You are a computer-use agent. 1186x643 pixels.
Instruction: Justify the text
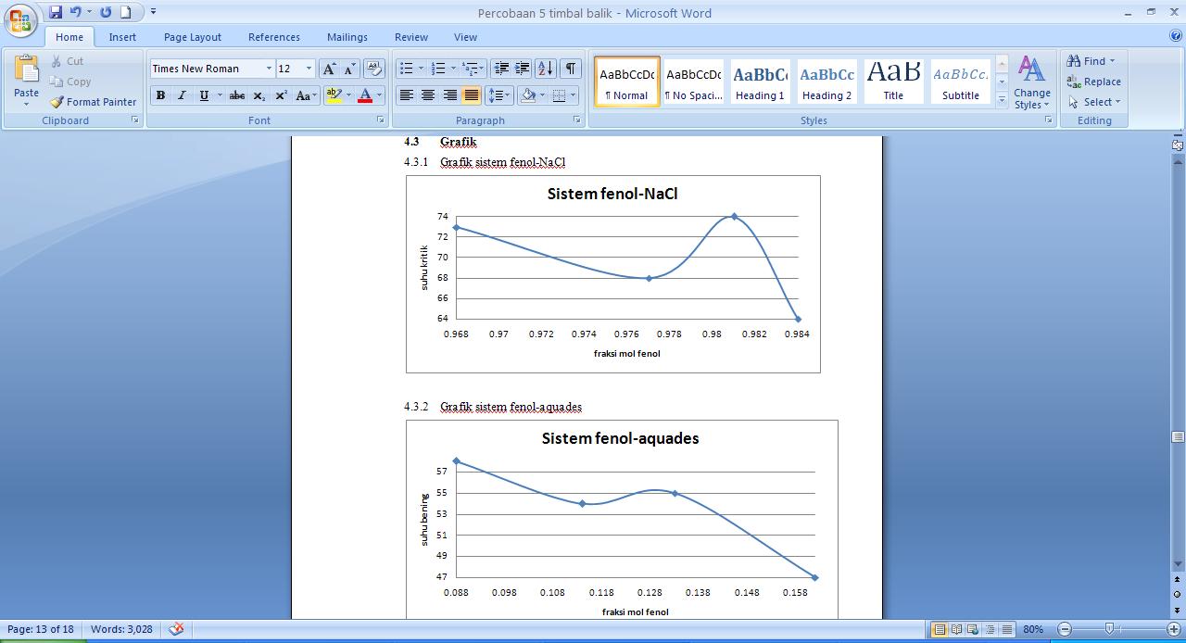(x=472, y=95)
